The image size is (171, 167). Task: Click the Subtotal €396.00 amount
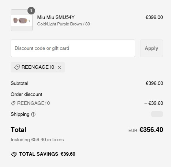point(154,83)
